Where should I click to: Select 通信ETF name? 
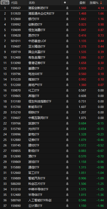tap(34, 167)
